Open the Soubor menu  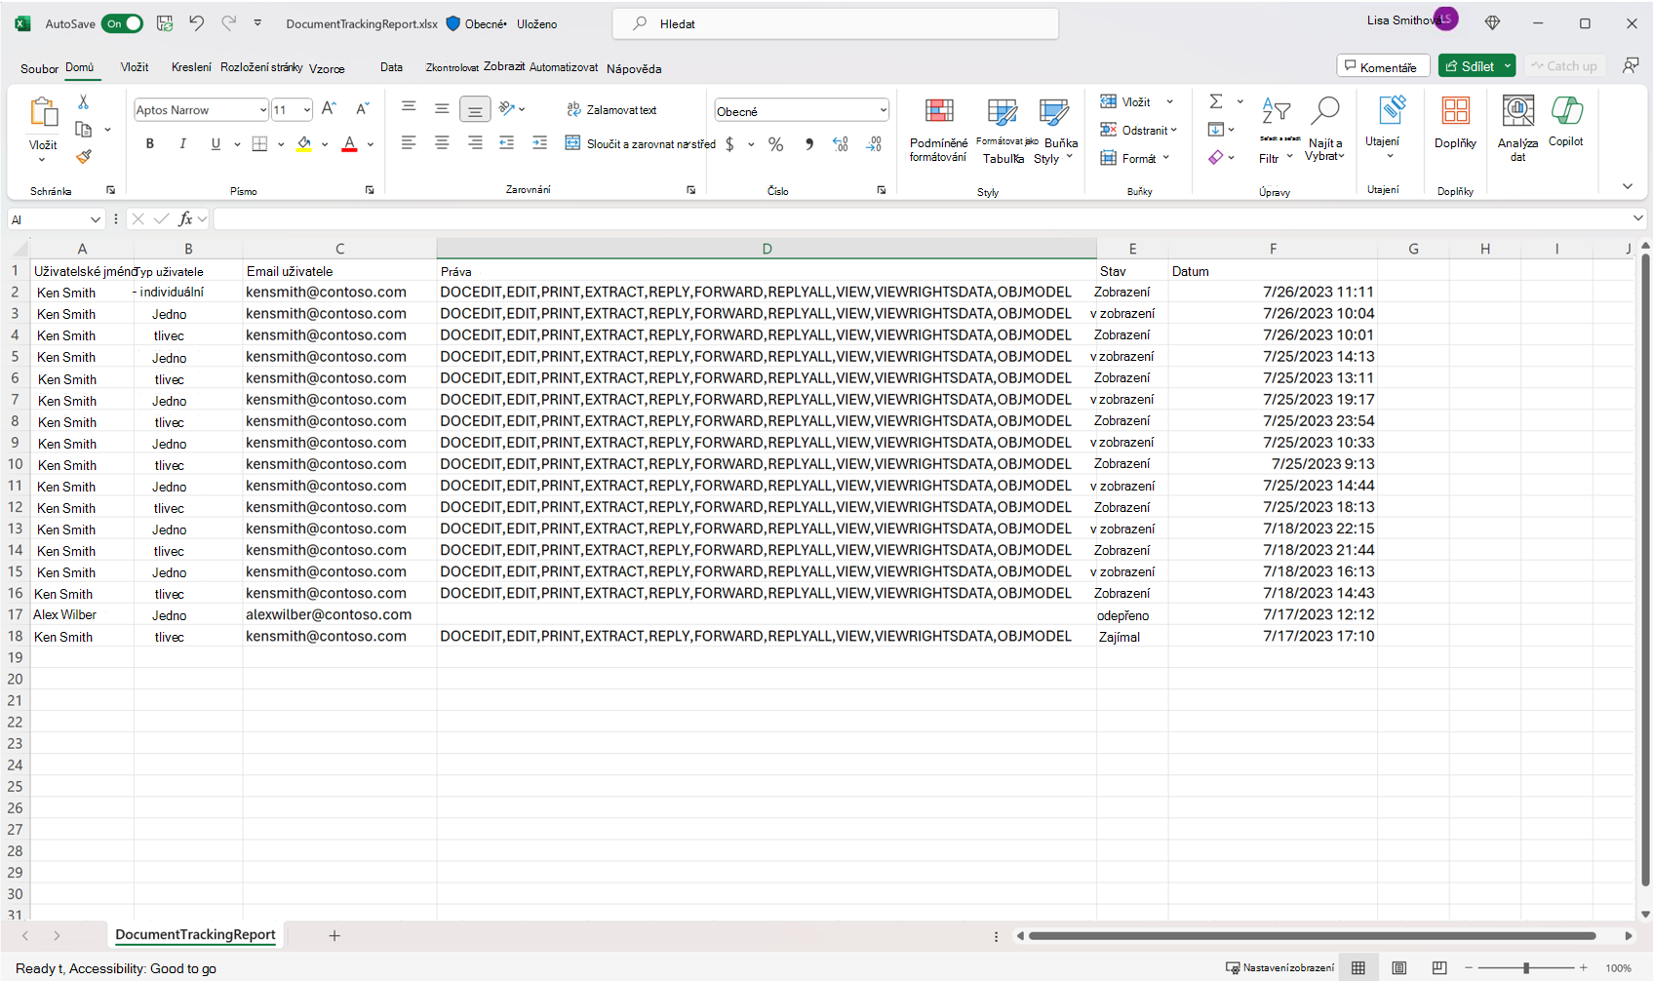point(39,68)
